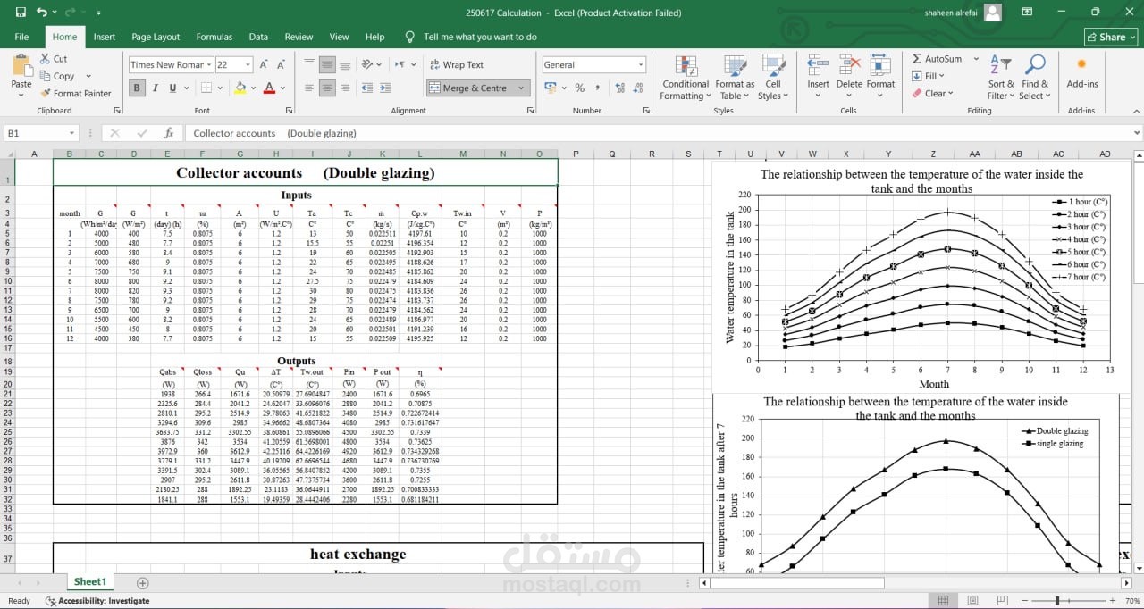
Task: Click the zoom slider handle
Action: click(1058, 601)
